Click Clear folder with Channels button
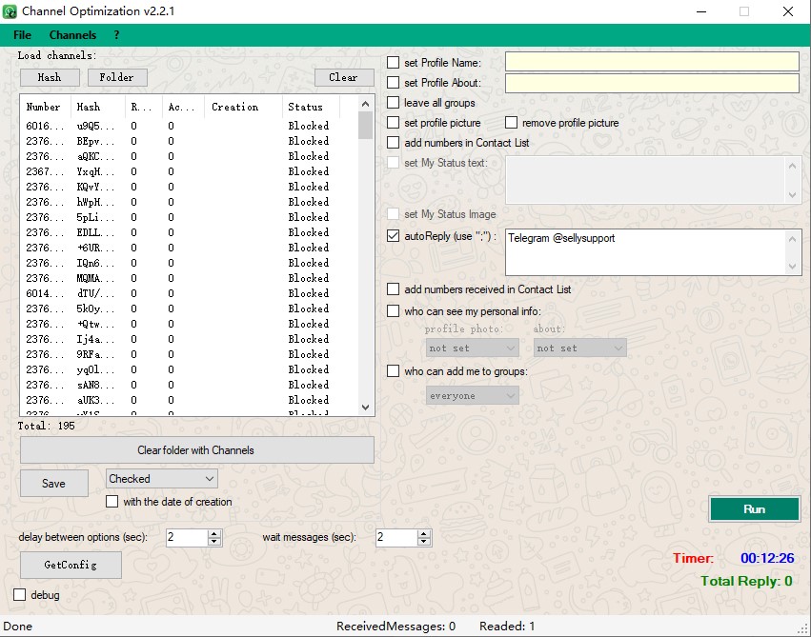The width and height of the screenshot is (811, 637). click(196, 450)
